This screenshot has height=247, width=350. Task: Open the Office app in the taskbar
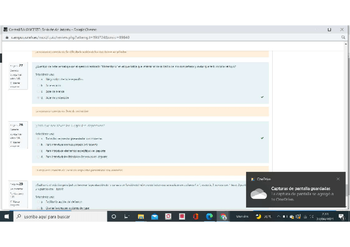[x=196, y=216]
